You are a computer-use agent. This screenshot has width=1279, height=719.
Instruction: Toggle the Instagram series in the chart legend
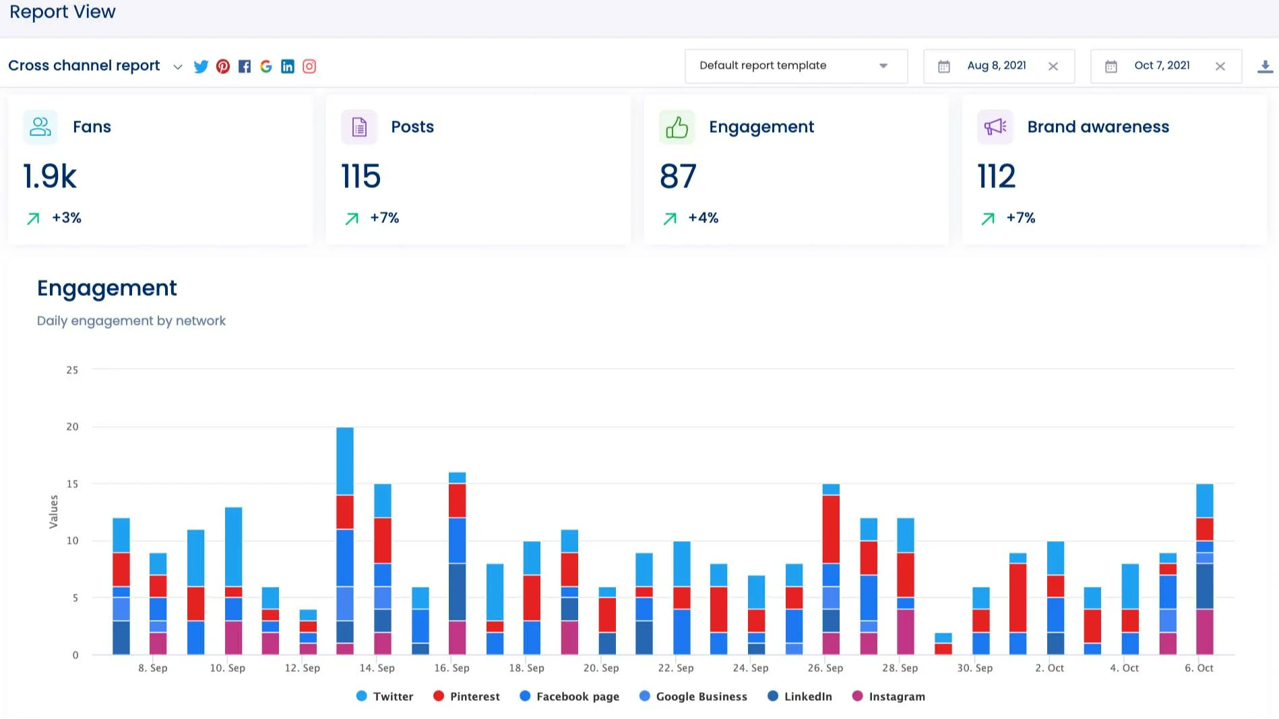pyautogui.click(x=887, y=696)
